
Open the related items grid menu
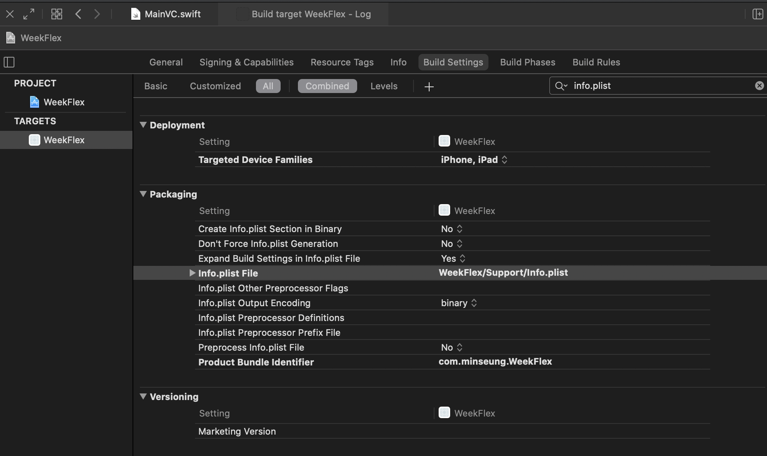tap(57, 14)
